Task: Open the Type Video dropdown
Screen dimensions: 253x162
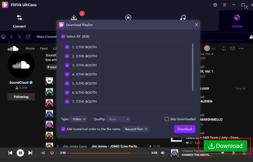Action: (78, 119)
